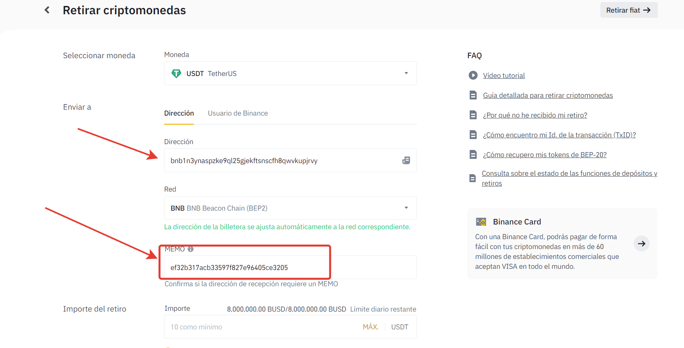Click MÁX. to withdraw maximum amount
684x348 pixels.
click(x=371, y=327)
